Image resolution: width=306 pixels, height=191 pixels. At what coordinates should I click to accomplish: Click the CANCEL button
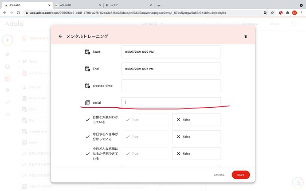(219, 175)
